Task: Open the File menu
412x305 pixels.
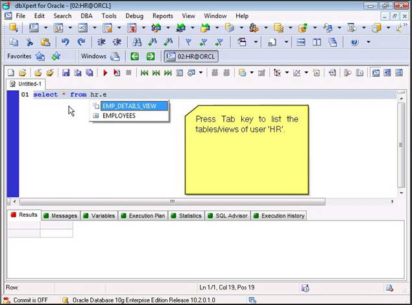Action: pyautogui.click(x=21, y=16)
